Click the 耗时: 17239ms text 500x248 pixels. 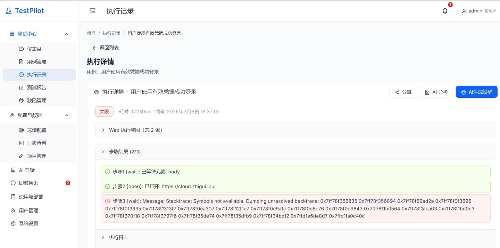coord(135,112)
